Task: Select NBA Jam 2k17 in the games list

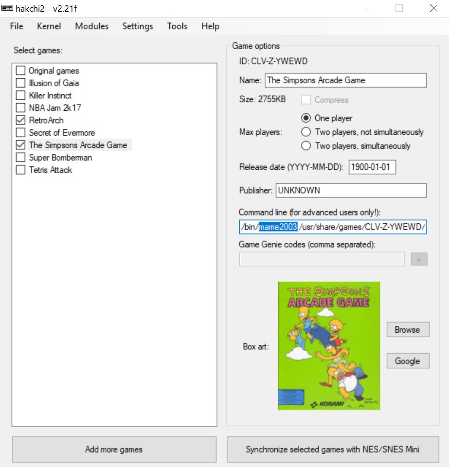Action: click(55, 108)
